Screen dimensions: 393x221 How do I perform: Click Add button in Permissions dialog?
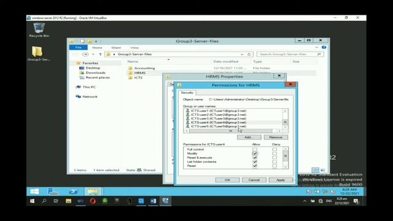[x=249, y=138]
